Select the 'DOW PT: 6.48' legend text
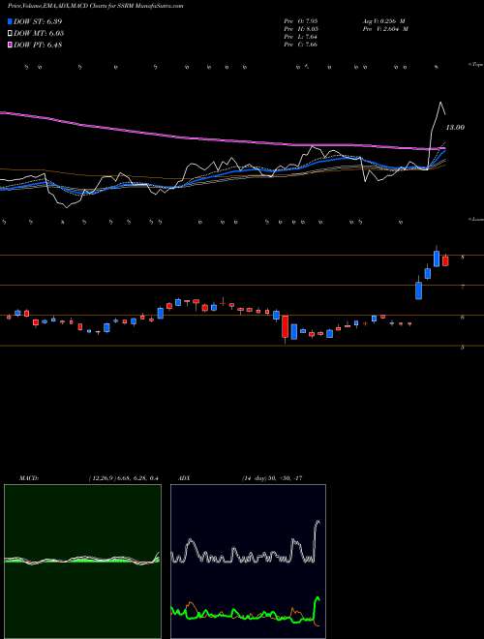 point(38,45)
